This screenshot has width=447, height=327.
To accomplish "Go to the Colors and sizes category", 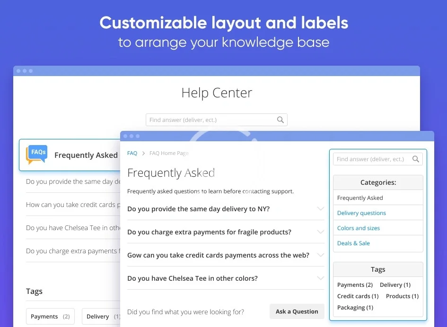I will pos(358,228).
